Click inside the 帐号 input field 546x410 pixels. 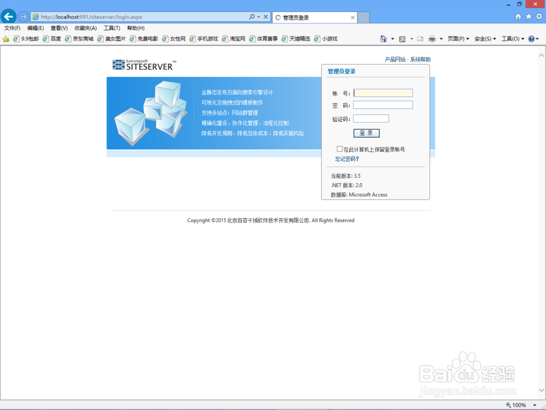point(383,92)
